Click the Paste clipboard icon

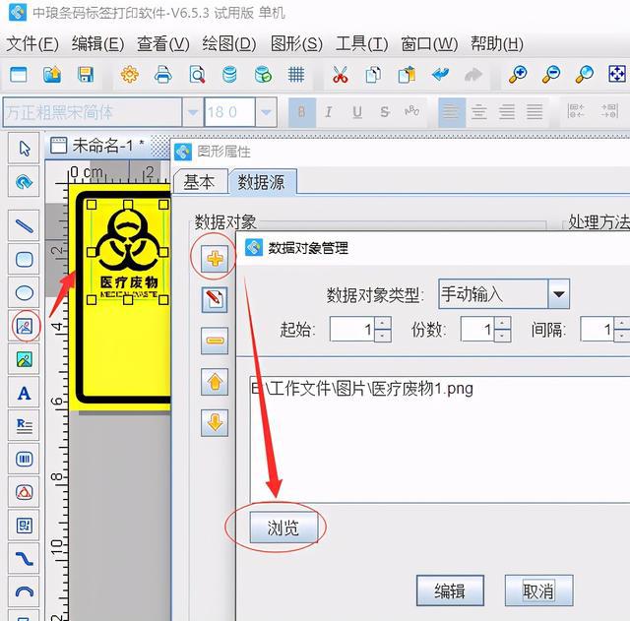407,75
